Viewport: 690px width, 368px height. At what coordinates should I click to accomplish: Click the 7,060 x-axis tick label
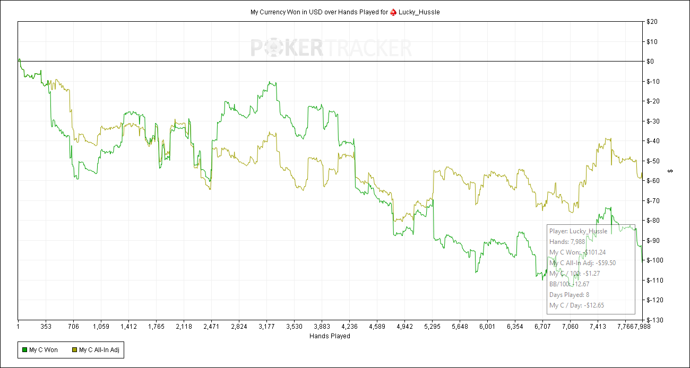[x=570, y=327]
